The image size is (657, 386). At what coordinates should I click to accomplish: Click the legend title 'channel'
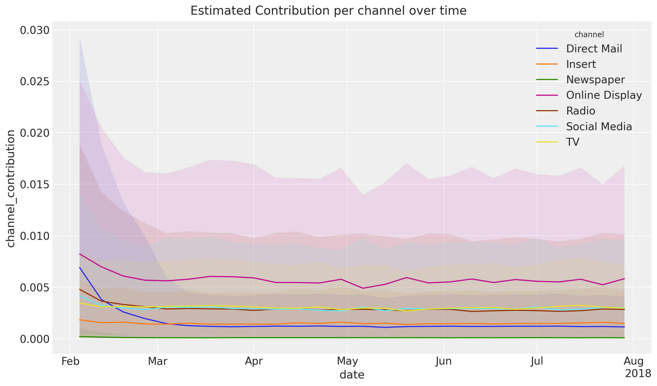[589, 35]
